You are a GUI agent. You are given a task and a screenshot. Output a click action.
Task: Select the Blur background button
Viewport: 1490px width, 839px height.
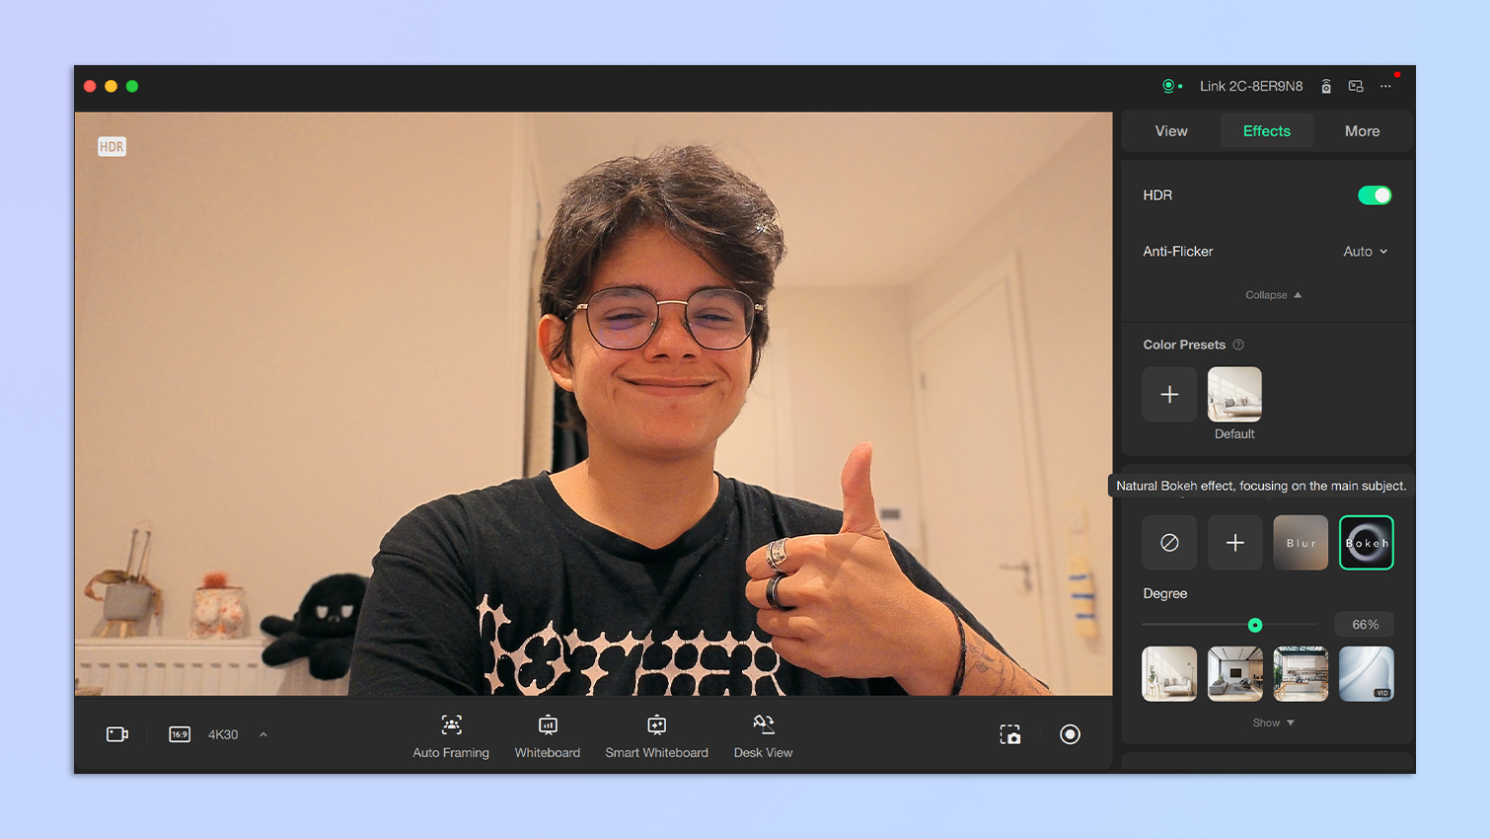(1301, 543)
